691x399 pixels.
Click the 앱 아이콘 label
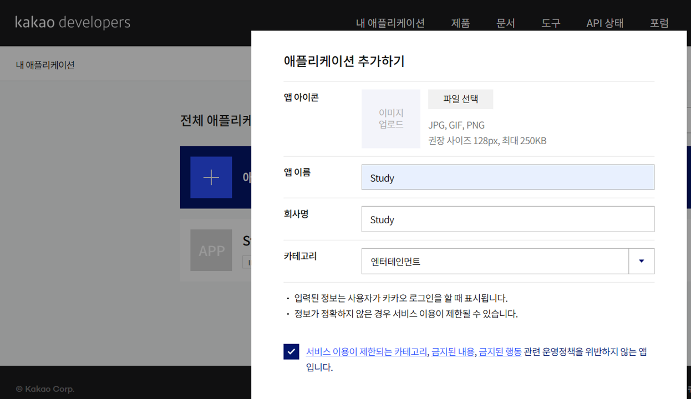(301, 98)
